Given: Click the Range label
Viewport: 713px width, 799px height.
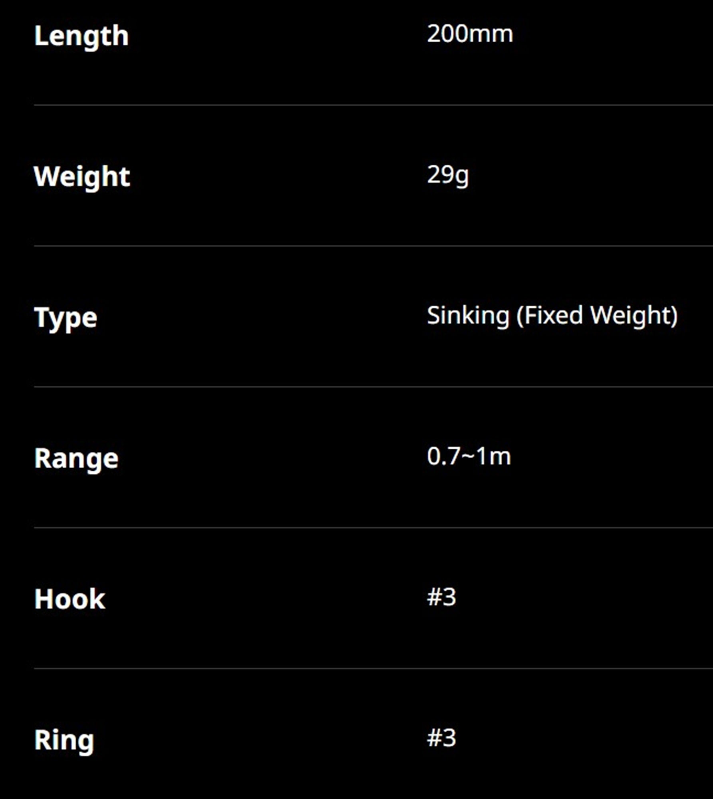Looking at the screenshot, I should tap(76, 458).
